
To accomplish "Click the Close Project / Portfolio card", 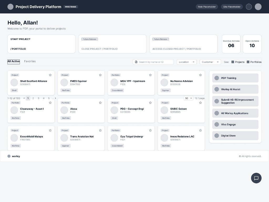I will 112,44.
